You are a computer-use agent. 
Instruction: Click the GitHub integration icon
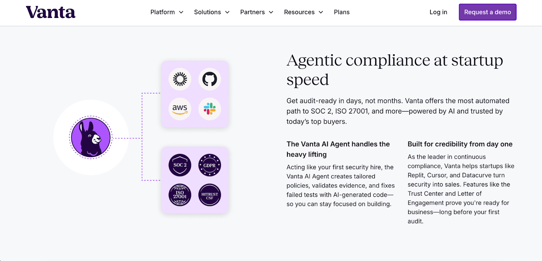(210, 79)
